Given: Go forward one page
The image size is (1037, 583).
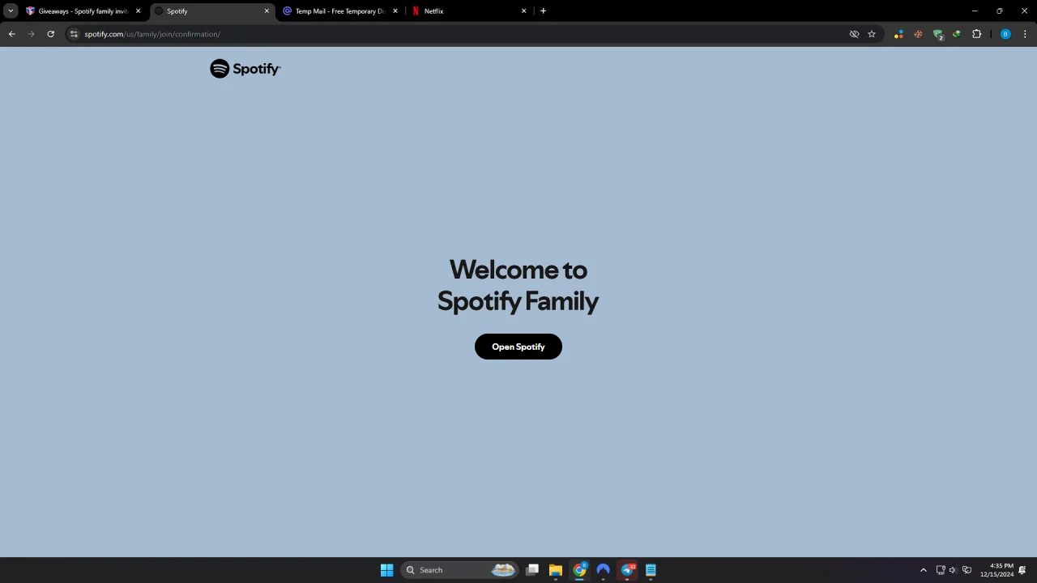Looking at the screenshot, I should point(31,34).
